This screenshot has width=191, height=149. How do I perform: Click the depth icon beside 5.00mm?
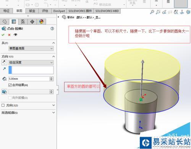tap(5, 79)
